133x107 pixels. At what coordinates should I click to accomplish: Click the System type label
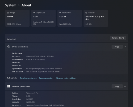coord(17,69)
